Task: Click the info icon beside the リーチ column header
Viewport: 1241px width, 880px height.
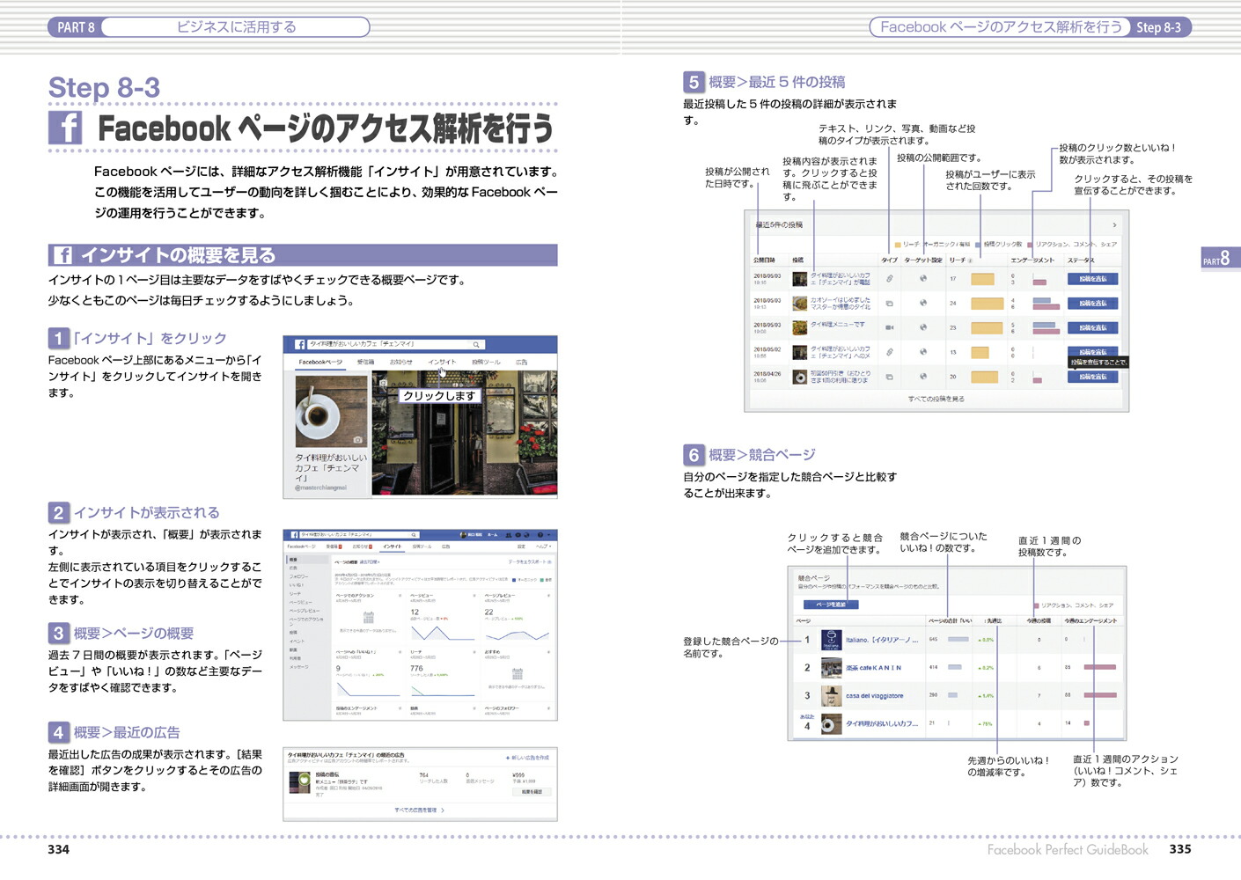Action: click(x=970, y=260)
